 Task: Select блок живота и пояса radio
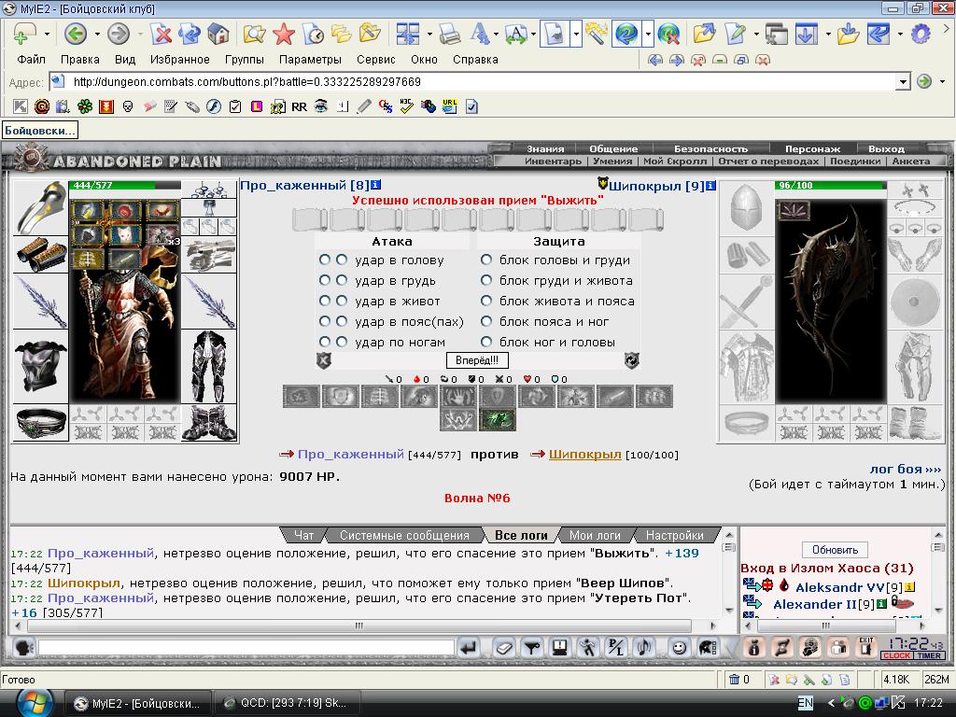tap(485, 301)
